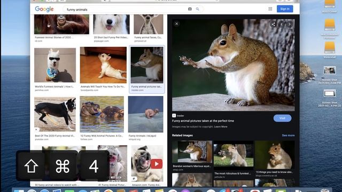The image size is (342, 192).
Task: Click the Animals Will Teach You caption
Action: coord(103,86)
